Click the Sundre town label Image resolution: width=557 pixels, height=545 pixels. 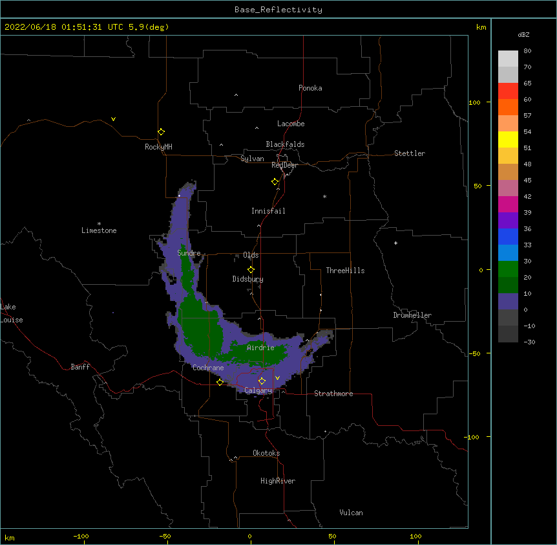pyautogui.click(x=189, y=253)
